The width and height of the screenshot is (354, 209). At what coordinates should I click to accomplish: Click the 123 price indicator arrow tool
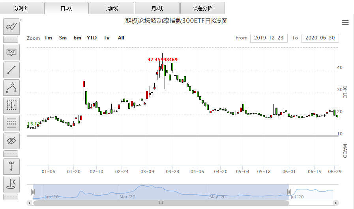[x=11, y=166]
